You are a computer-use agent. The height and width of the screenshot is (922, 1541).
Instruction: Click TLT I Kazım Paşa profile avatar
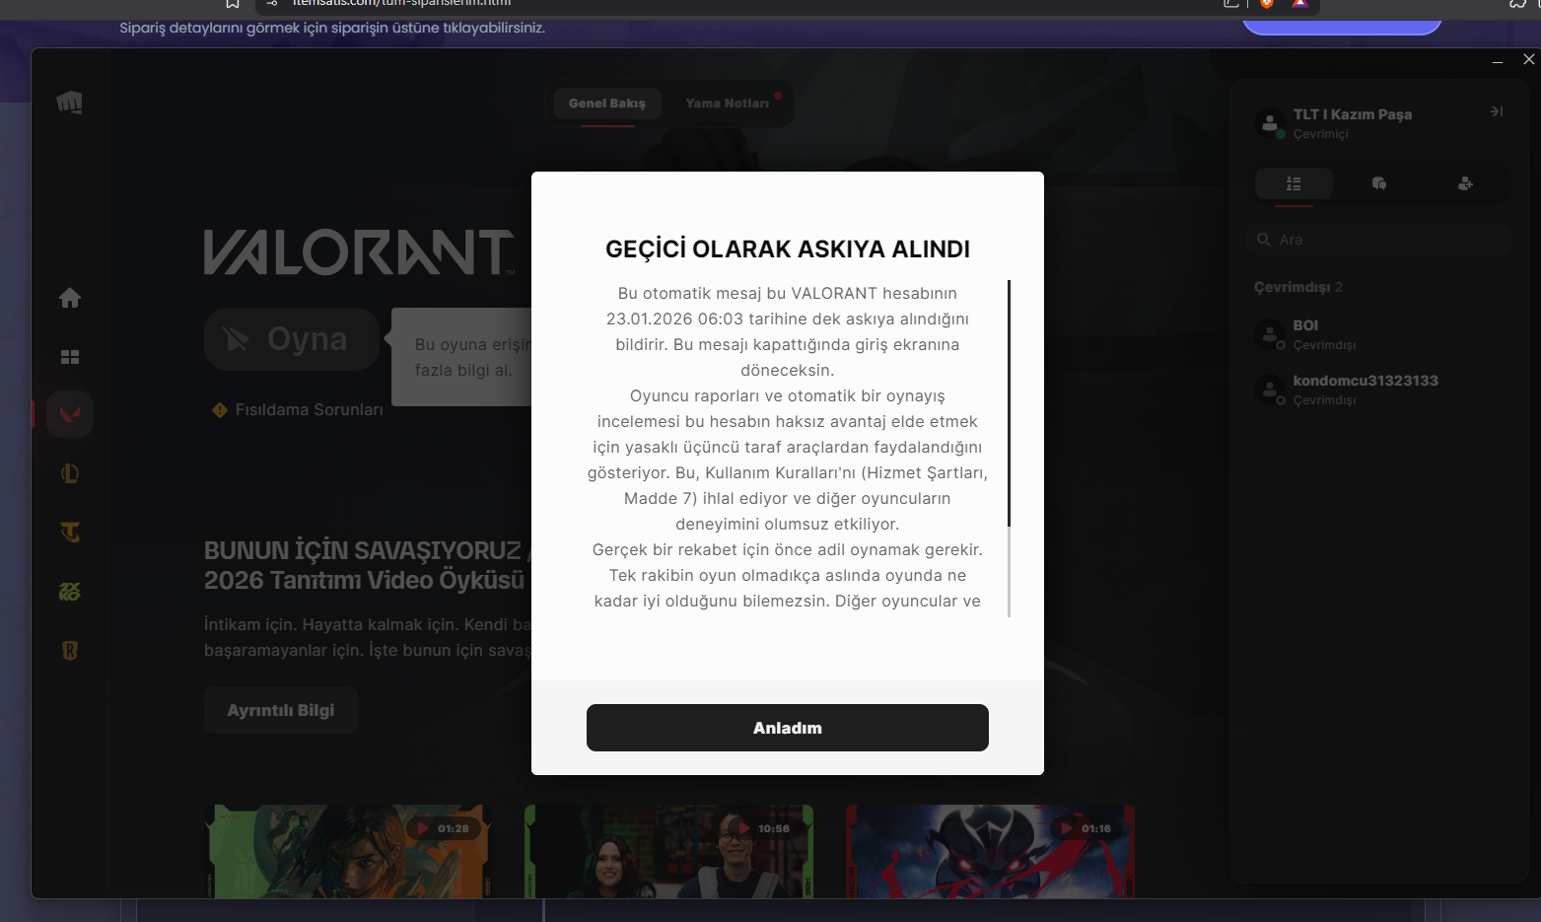[1270, 123]
